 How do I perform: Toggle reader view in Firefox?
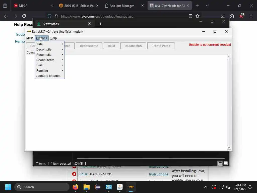point(190,16)
